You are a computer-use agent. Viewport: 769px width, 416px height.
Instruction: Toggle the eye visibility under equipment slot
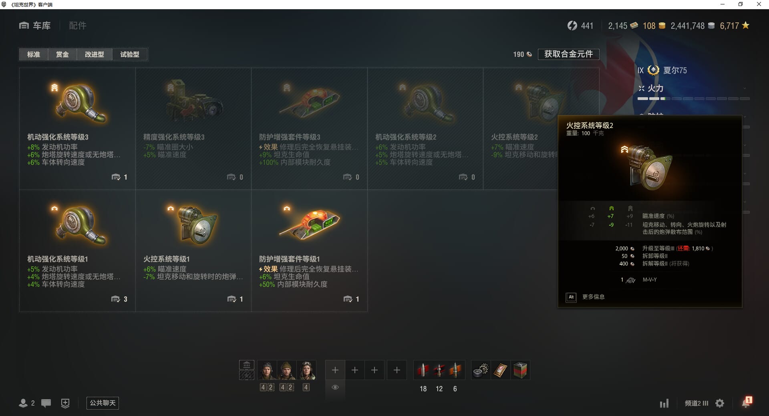pyautogui.click(x=335, y=387)
